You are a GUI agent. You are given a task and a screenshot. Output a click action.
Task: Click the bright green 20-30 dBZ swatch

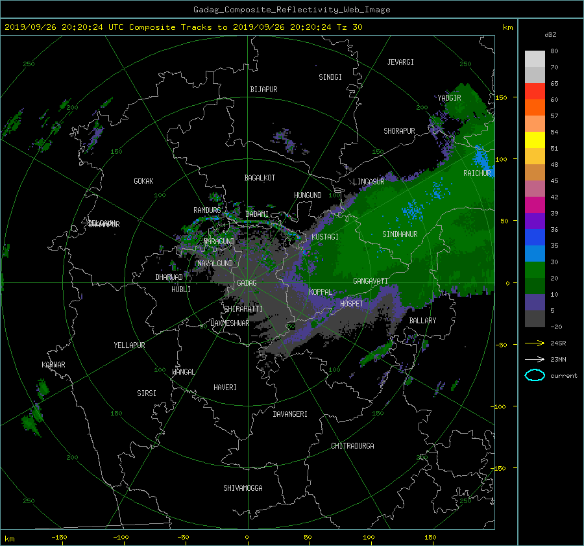pos(535,270)
